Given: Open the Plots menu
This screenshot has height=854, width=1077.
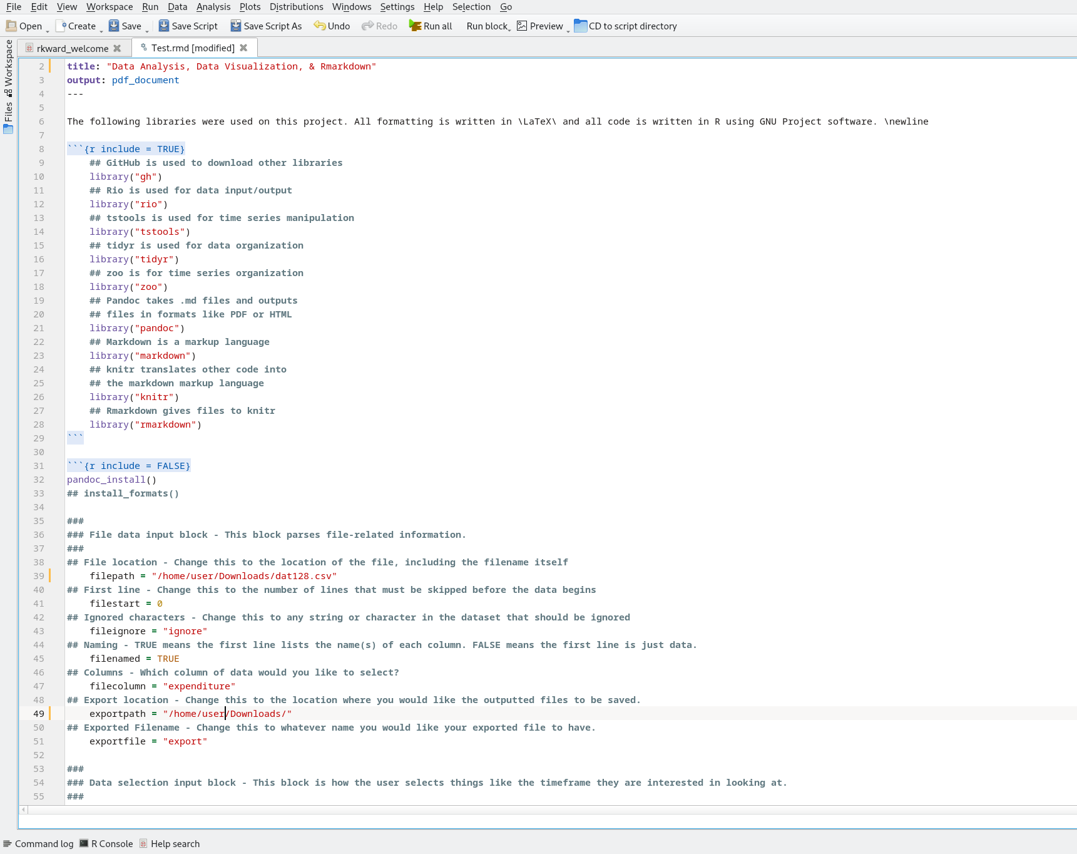Looking at the screenshot, I should tap(250, 7).
